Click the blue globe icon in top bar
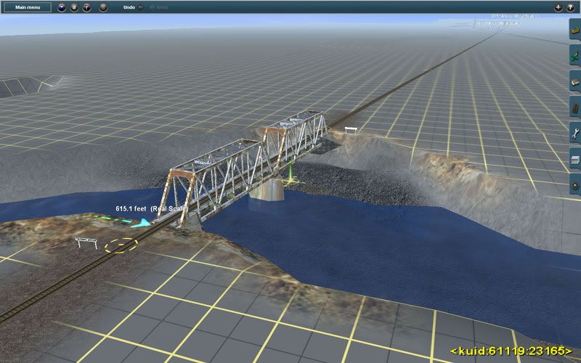This screenshot has height=363, width=581. [x=60, y=7]
